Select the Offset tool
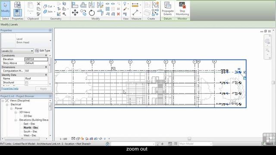 click(x=83, y=5)
